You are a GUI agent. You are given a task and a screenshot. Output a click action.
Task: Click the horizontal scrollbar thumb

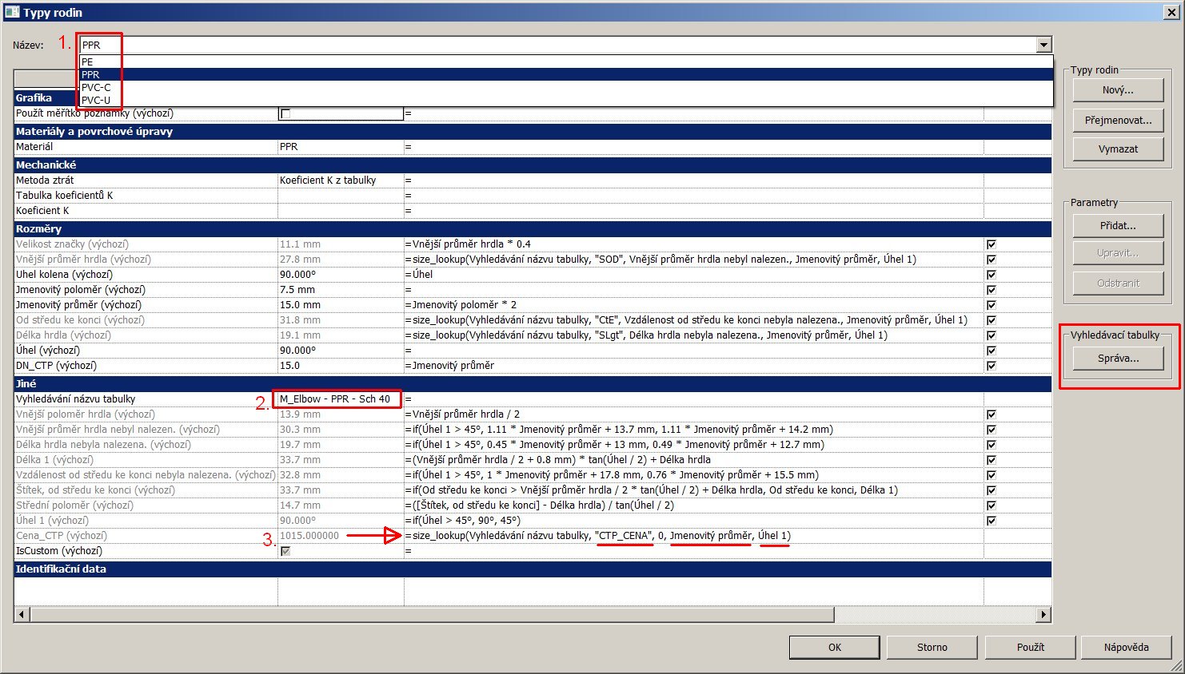(x=432, y=615)
